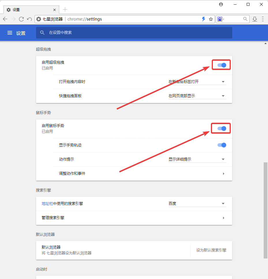Open 动作提示 dropdown
Screen dimensions: 268x279
click(x=197, y=159)
